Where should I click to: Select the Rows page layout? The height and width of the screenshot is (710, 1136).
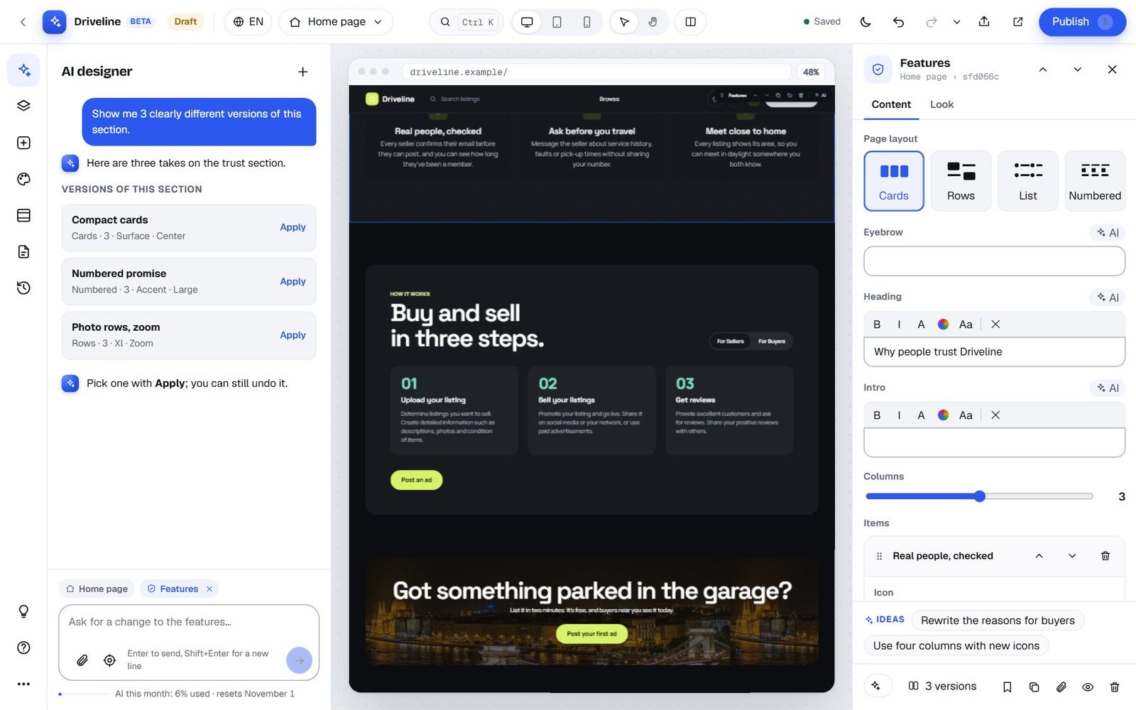961,181
